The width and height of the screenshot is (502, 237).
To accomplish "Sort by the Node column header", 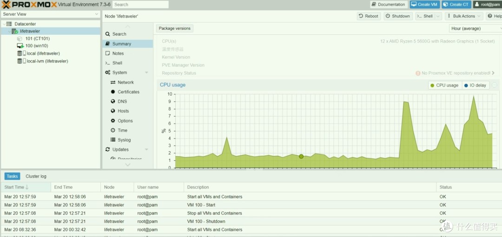I will pyautogui.click(x=117, y=187).
